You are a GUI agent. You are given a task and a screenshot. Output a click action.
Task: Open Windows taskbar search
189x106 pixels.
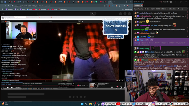pos(87,104)
